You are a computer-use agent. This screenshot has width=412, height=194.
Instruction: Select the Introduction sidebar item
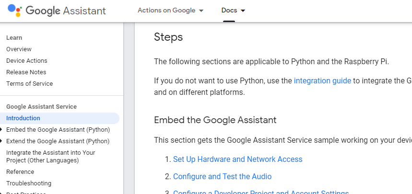(59, 118)
